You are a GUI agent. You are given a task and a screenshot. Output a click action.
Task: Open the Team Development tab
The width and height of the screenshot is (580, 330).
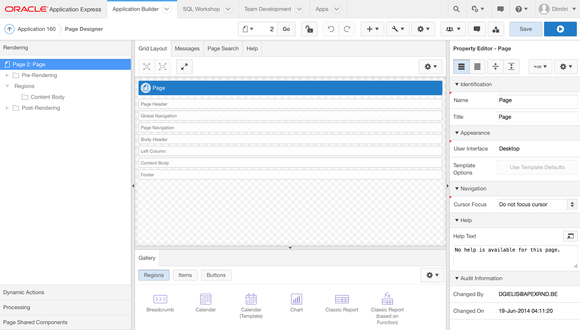coord(268,9)
